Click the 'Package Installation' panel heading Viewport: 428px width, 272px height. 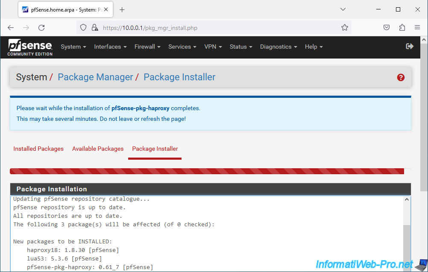tap(52, 189)
